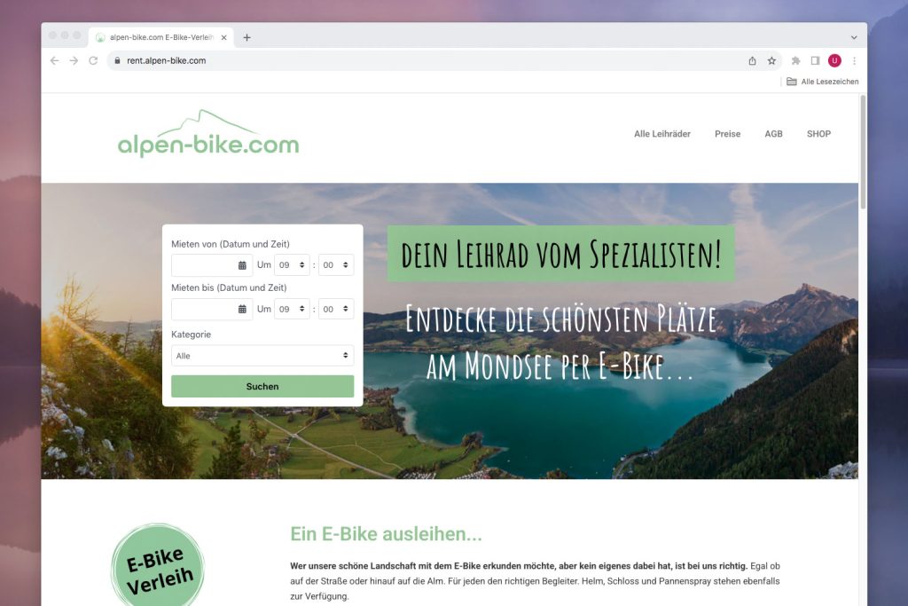The image size is (908, 606).
Task: Expand the Mieten bis minute dropdown
Action: coord(336,310)
